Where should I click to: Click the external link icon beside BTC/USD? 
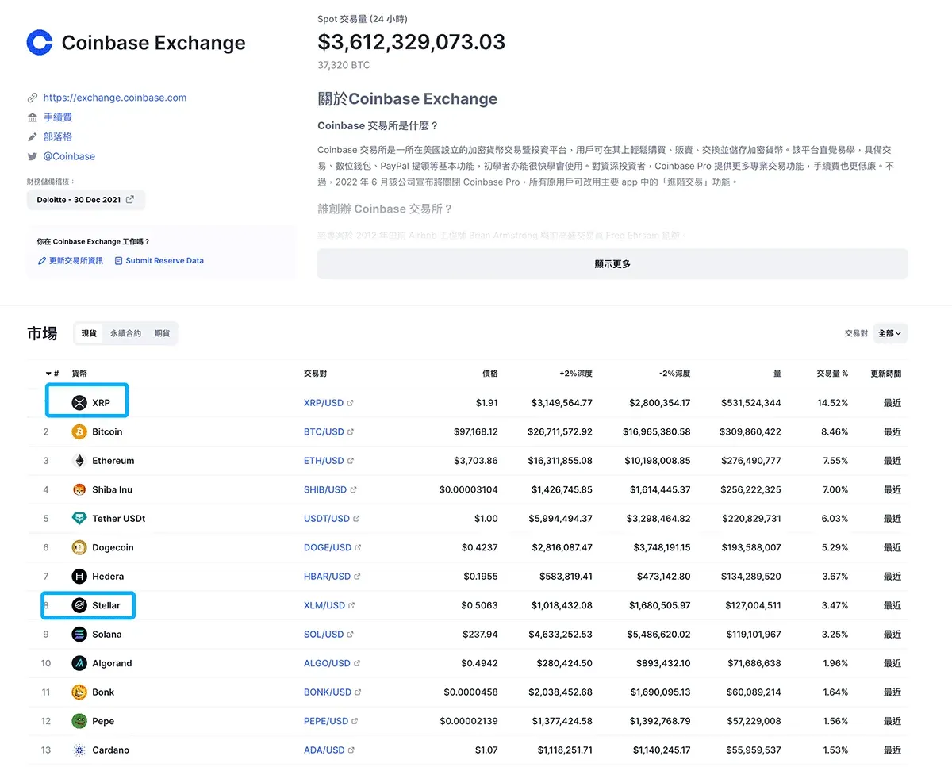351,431
